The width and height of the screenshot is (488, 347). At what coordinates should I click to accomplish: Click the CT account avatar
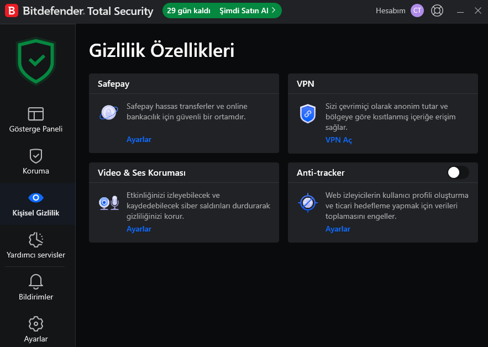(417, 10)
